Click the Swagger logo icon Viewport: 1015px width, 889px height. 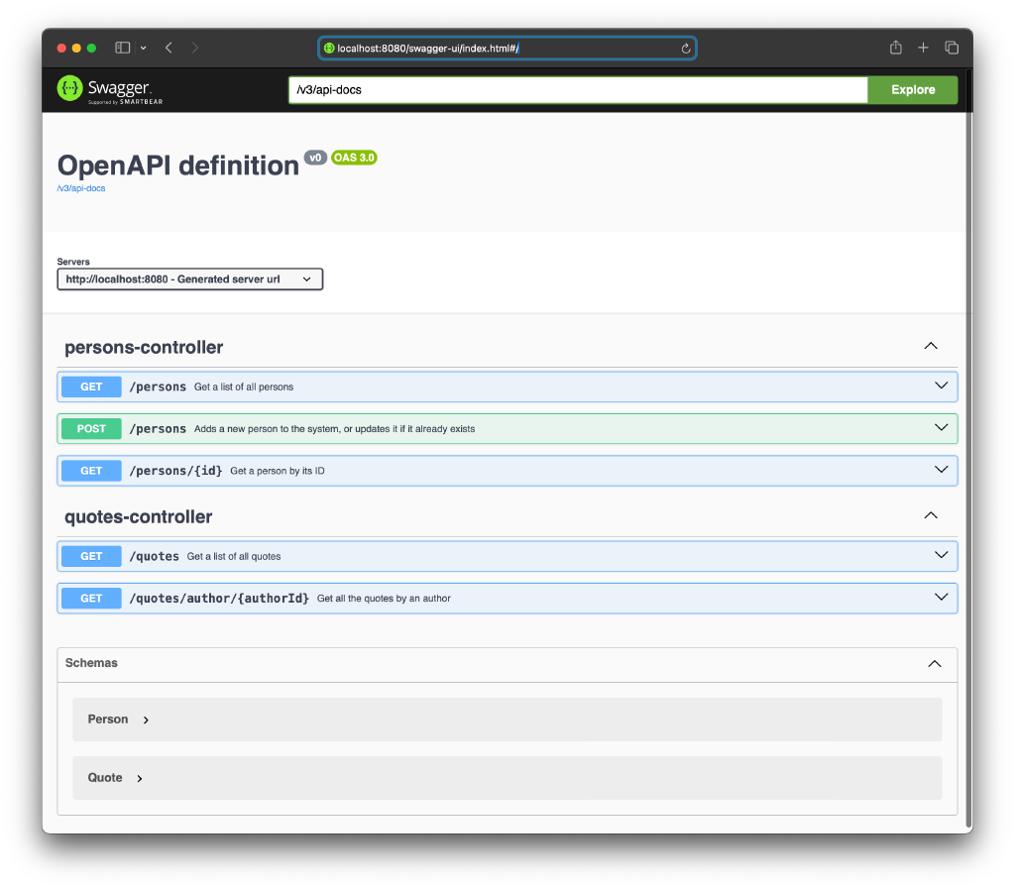click(69, 88)
